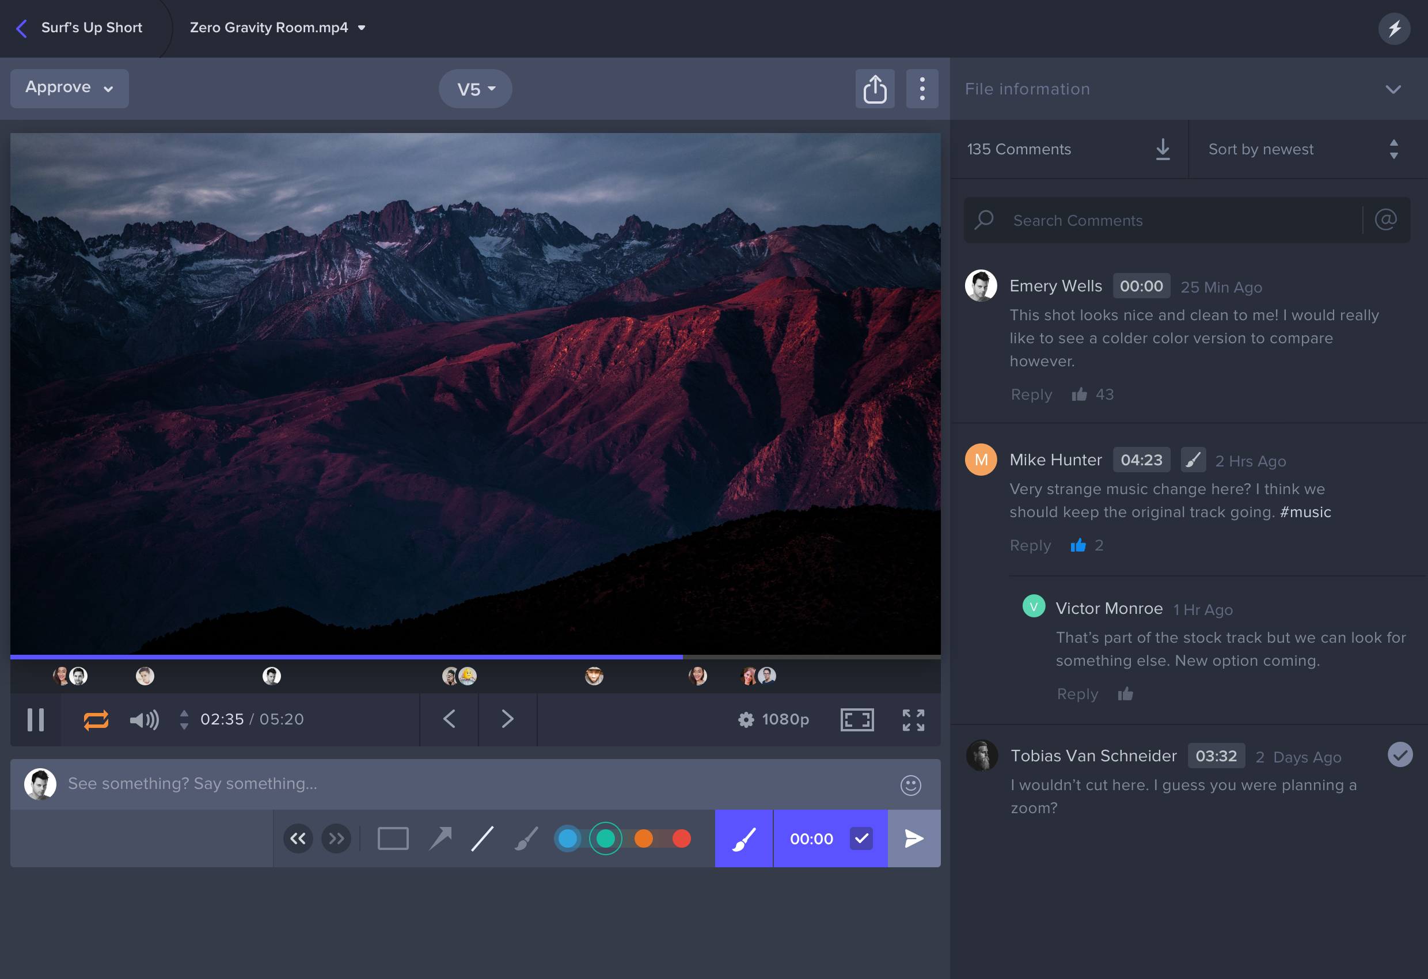Pick the orange annotation color
This screenshot has width=1428, height=979.
643,838
